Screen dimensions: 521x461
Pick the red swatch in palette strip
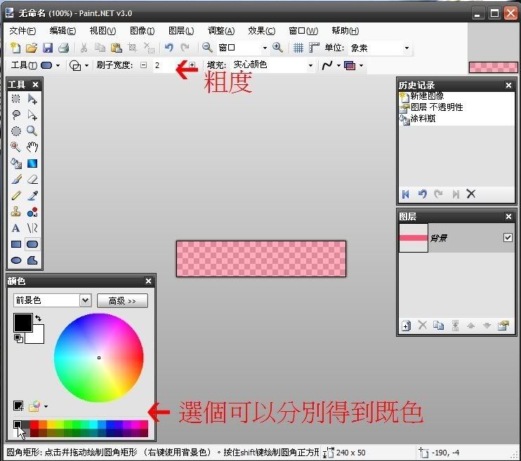[34, 425]
